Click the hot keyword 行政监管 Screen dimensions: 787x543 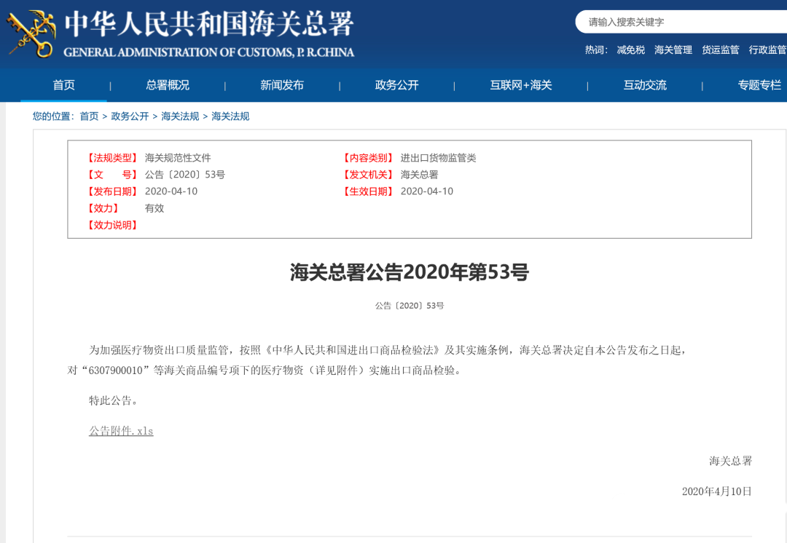click(x=767, y=49)
